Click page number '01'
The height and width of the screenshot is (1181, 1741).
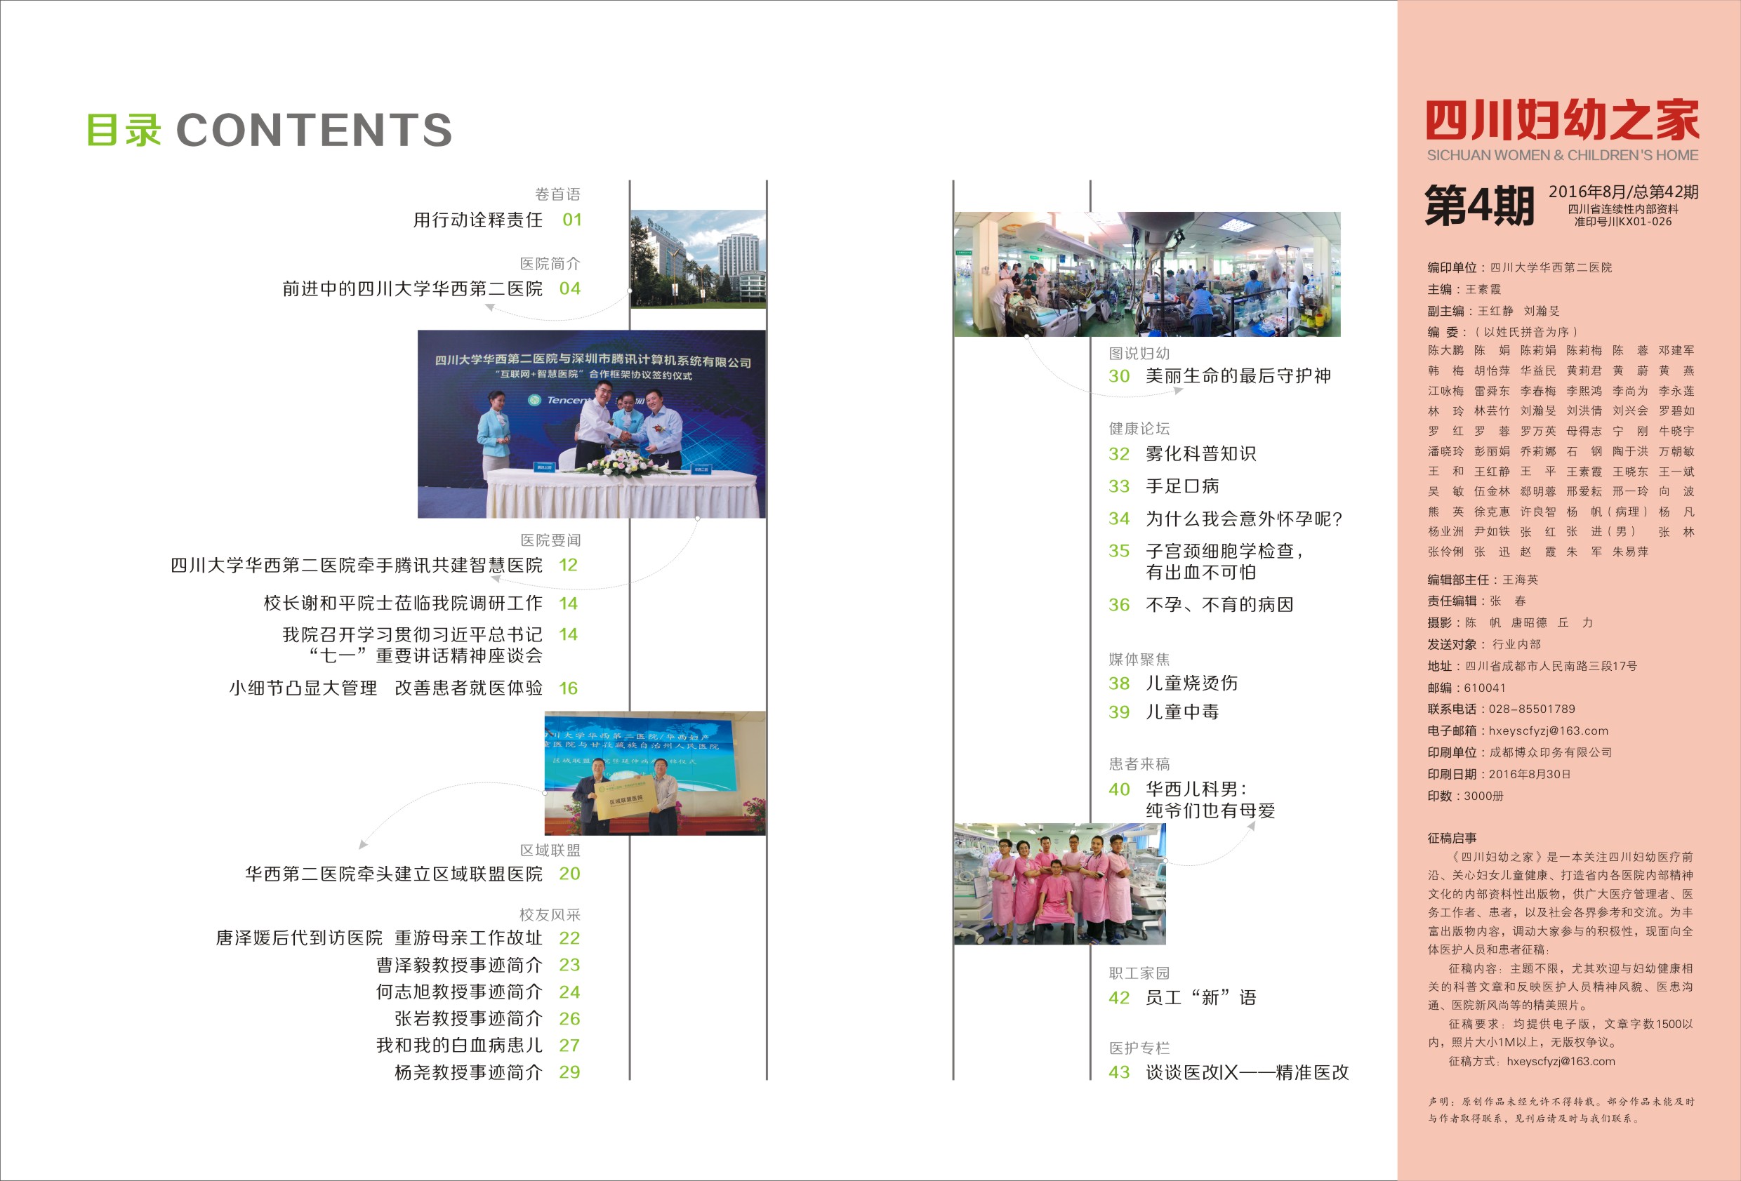click(x=572, y=220)
